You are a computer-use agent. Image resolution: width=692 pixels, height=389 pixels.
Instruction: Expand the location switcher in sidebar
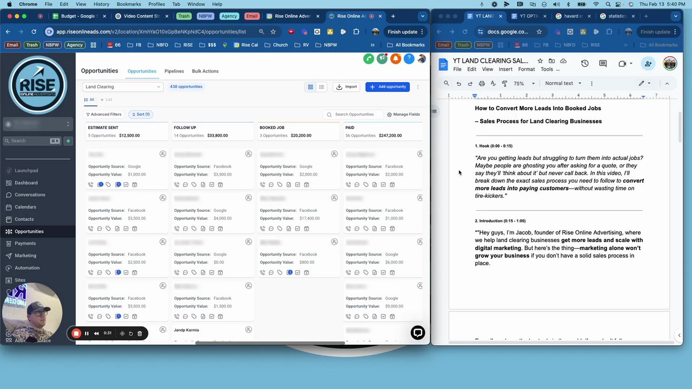click(68, 124)
